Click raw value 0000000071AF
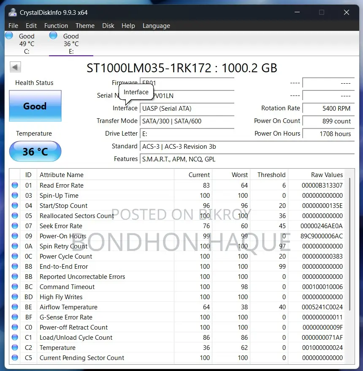 tap(322, 338)
